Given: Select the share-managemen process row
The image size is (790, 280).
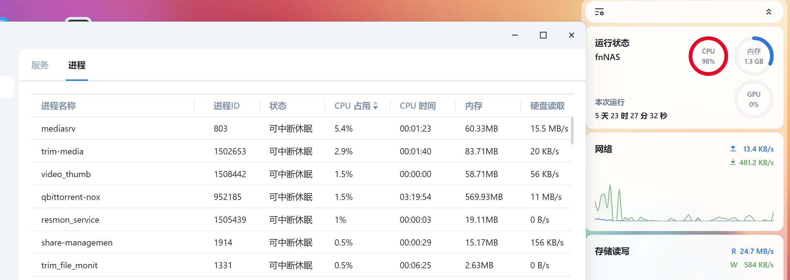Looking at the screenshot, I should pyautogui.click(x=301, y=242).
